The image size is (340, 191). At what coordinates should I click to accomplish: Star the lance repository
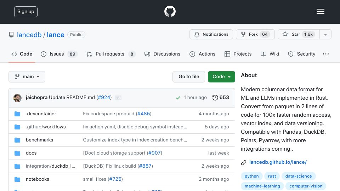299,34
